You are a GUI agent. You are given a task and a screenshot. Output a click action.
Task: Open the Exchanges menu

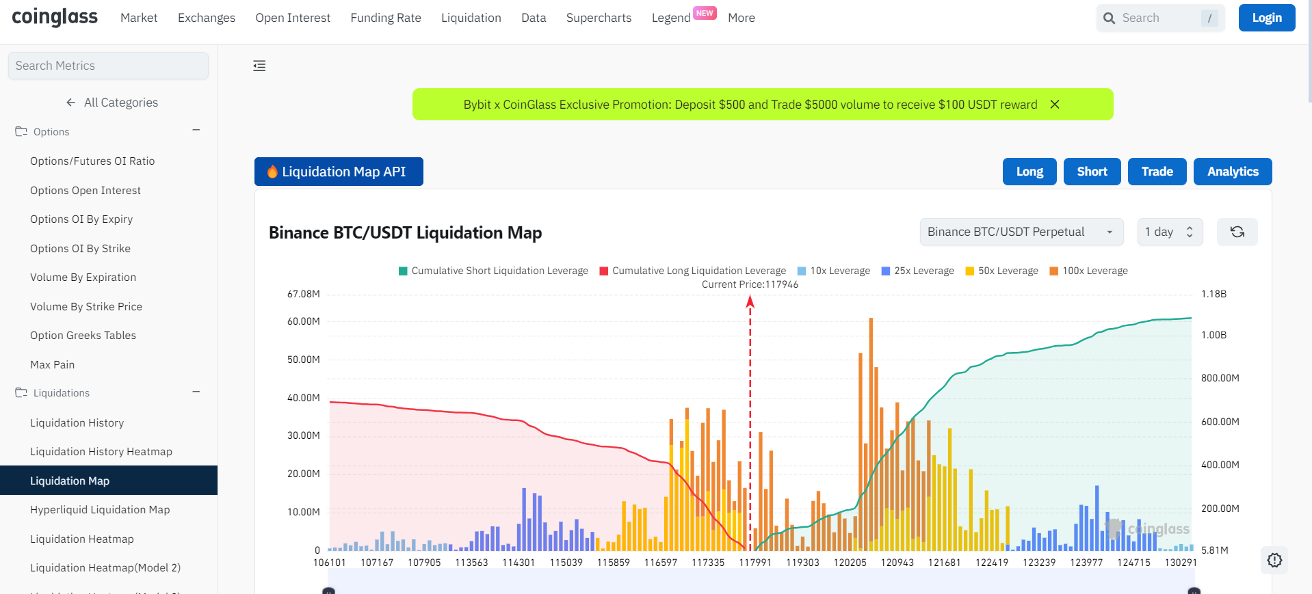pyautogui.click(x=207, y=18)
